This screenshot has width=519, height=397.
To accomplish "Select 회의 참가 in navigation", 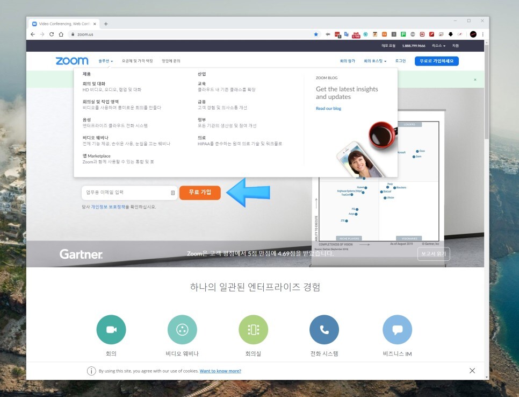I will pos(347,61).
